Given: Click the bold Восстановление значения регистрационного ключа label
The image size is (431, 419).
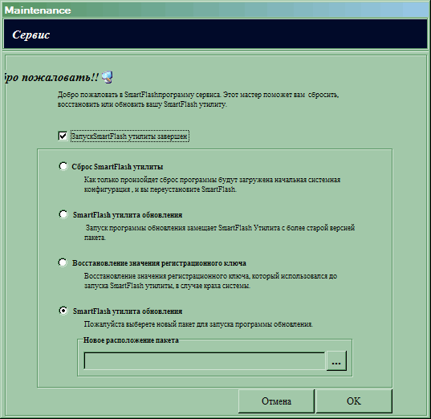Looking at the screenshot, I should click(159, 263).
